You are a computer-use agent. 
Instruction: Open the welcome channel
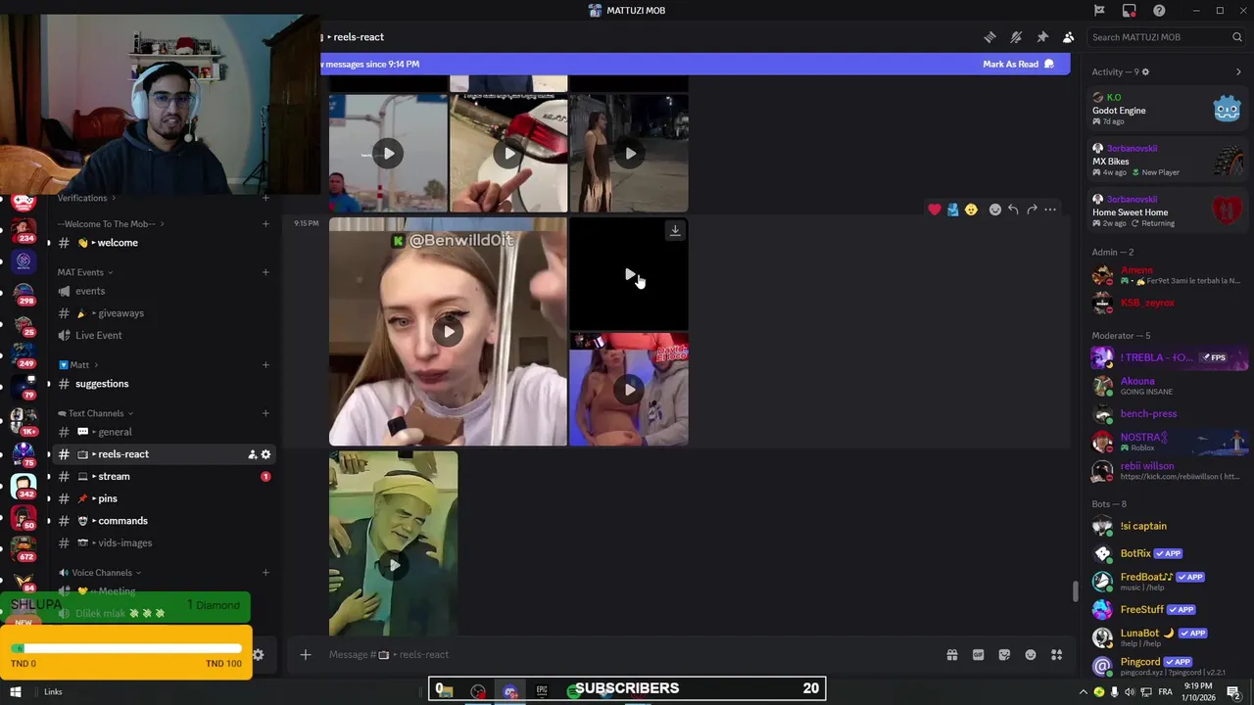click(162, 243)
